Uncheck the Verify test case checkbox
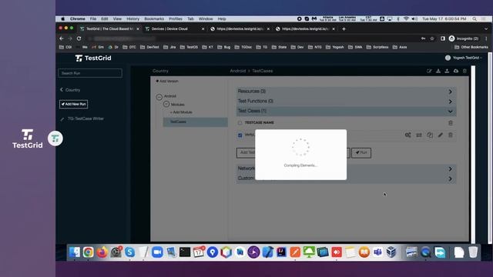 [x=240, y=135]
